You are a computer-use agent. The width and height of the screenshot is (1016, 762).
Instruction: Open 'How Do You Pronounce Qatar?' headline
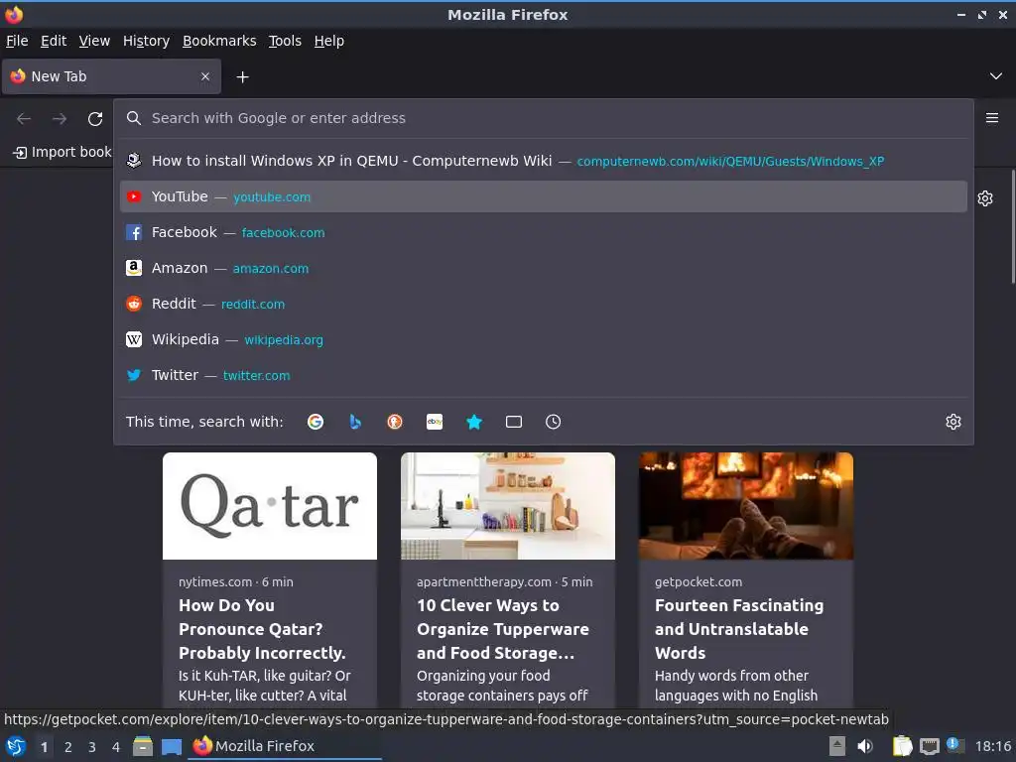coord(262,629)
